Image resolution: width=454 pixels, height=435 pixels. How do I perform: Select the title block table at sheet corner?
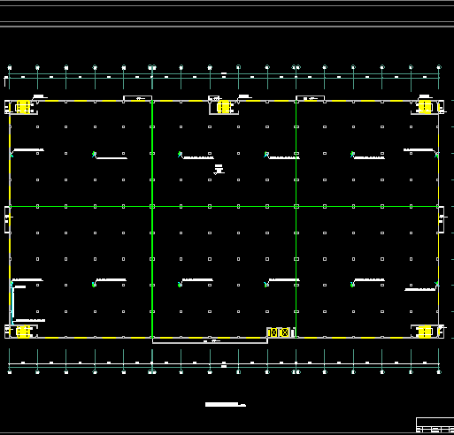click(435, 425)
